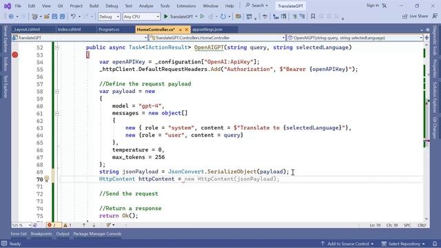
Task: Click the Search box in title bar
Action: (x=257, y=6)
